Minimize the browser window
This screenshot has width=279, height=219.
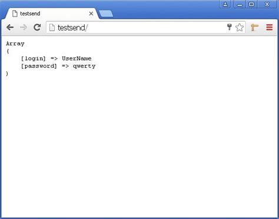(240, 4)
